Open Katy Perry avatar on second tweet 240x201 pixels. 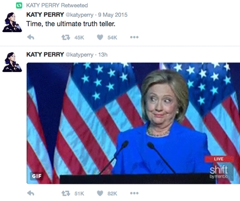coord(12,62)
